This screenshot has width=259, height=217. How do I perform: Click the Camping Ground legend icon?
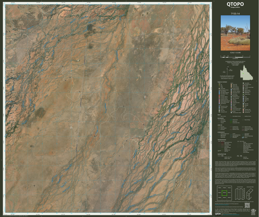pyautogui.click(x=219, y=112)
